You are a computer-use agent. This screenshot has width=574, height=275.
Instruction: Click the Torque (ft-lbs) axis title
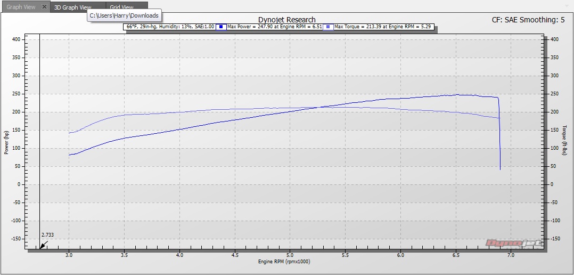click(564, 141)
